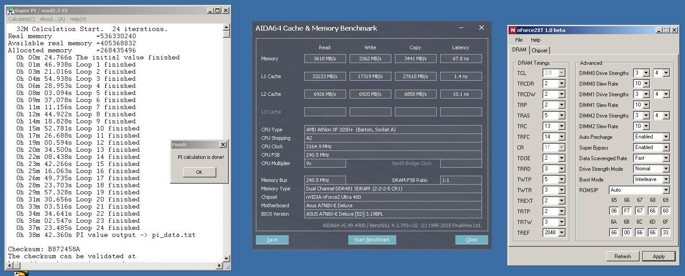This screenshot has height=276, width=685.
Task: Expand the TWTR timing dropdown
Action: point(562,190)
